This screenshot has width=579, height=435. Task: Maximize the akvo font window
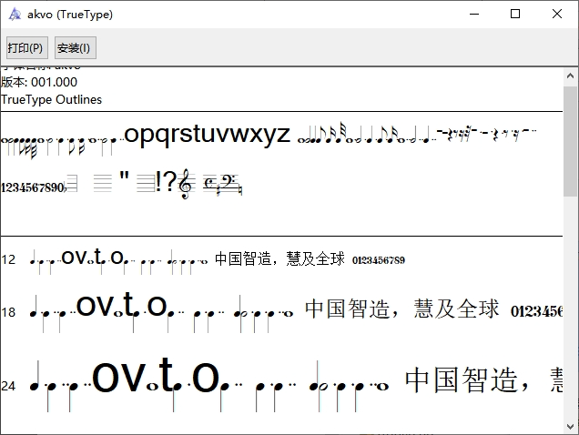pos(515,15)
